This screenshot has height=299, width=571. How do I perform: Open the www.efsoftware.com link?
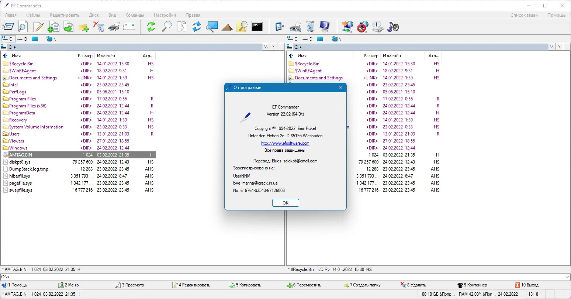tap(285, 143)
